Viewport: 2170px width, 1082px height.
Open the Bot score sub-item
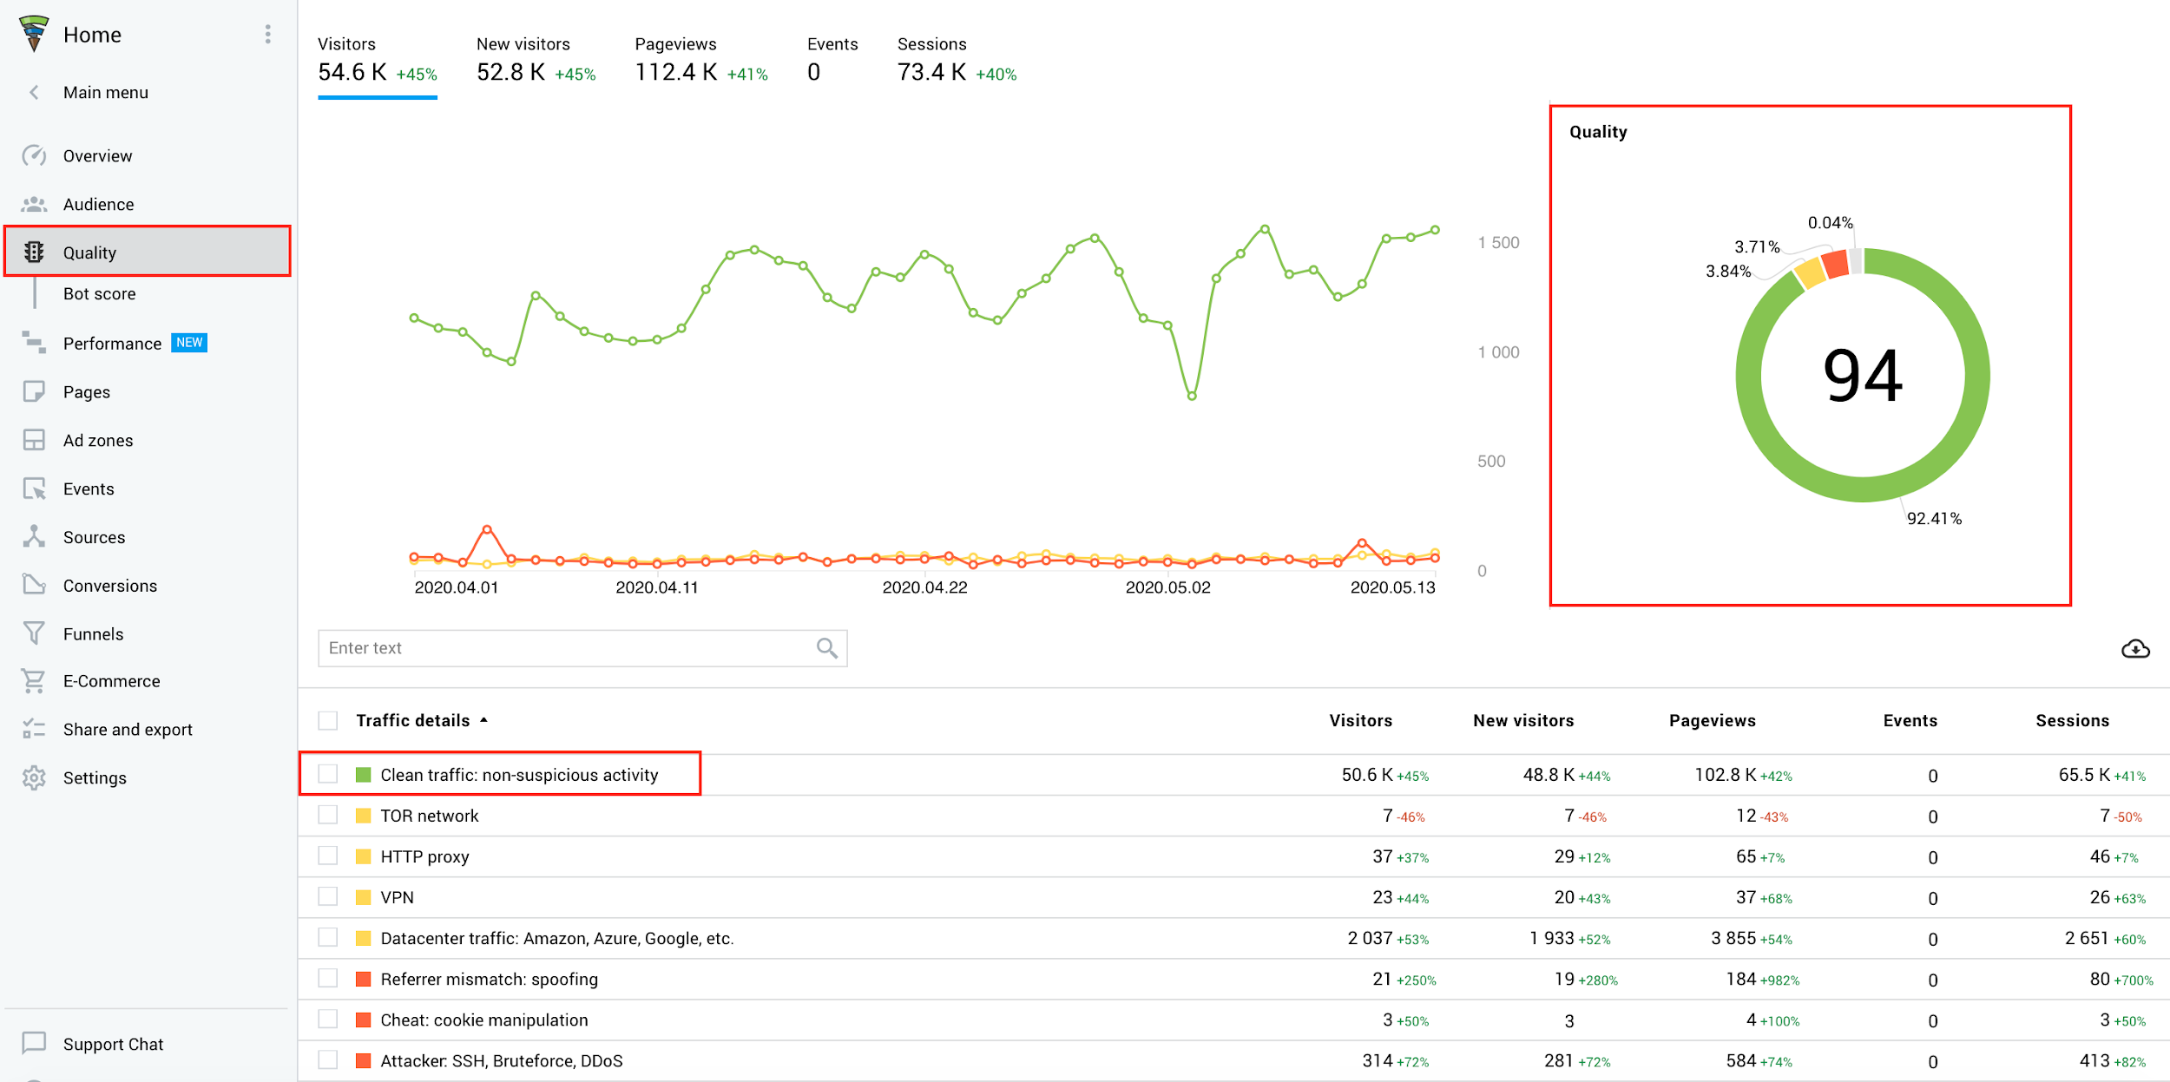click(99, 294)
